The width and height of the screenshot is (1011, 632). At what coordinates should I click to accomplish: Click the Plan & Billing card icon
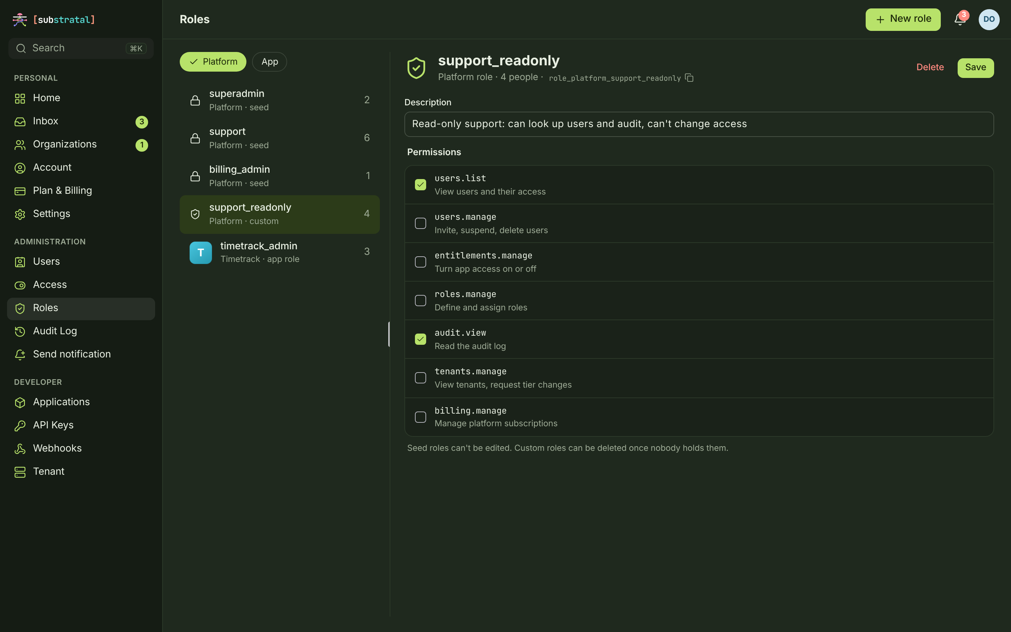tap(20, 191)
